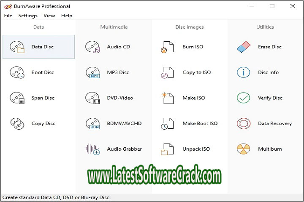Open the Erase Disc eraser icon
The width and height of the screenshot is (304, 202).
tap(244, 47)
